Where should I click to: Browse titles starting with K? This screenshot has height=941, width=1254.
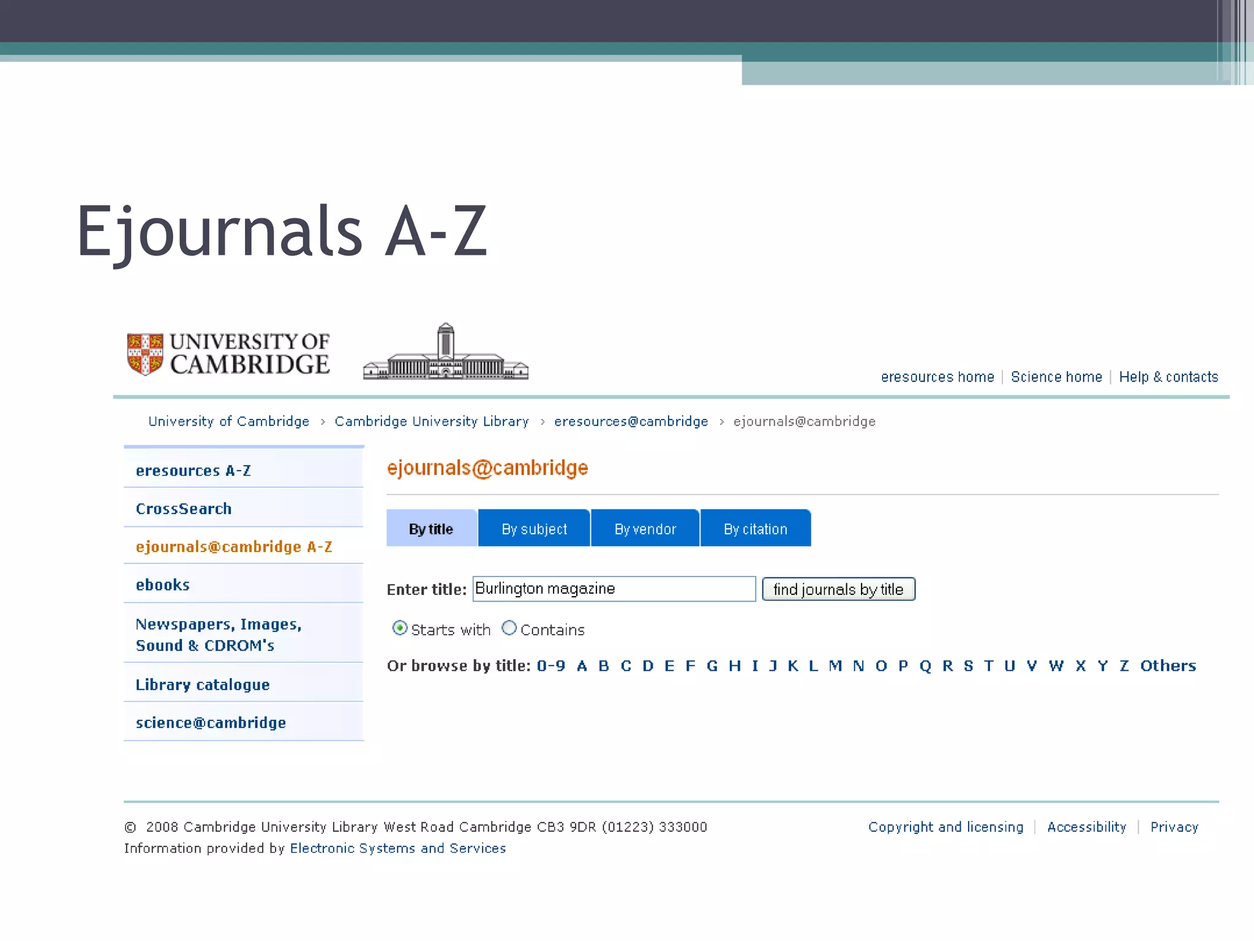(x=793, y=666)
